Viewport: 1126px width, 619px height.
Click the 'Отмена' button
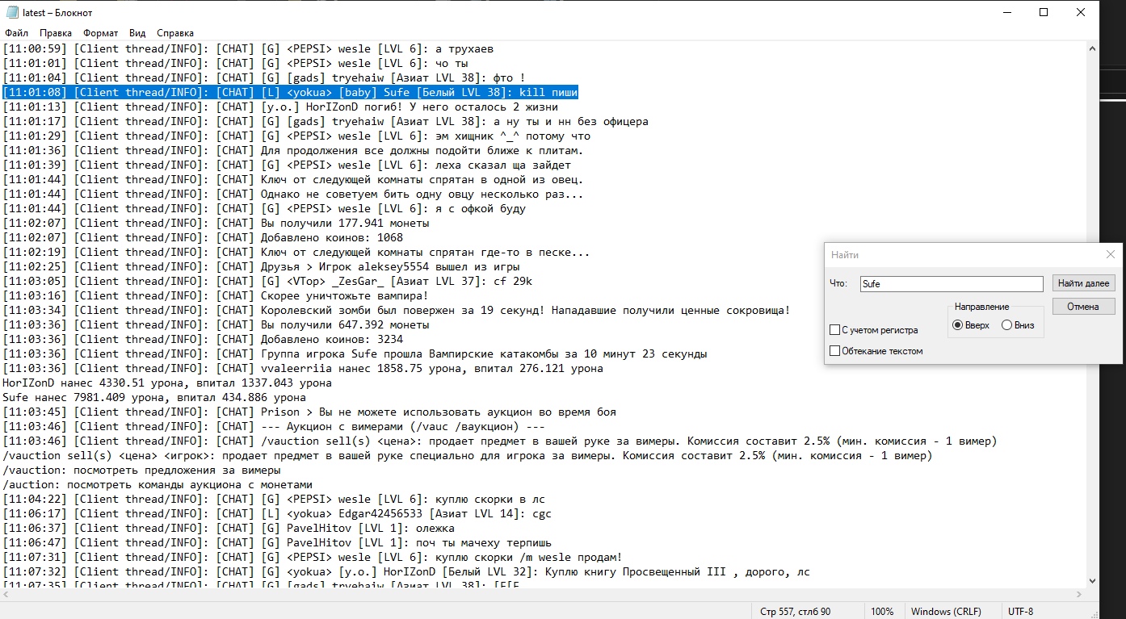[1083, 307]
